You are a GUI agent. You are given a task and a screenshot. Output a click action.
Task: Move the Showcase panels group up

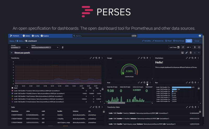[x=199, y=53]
